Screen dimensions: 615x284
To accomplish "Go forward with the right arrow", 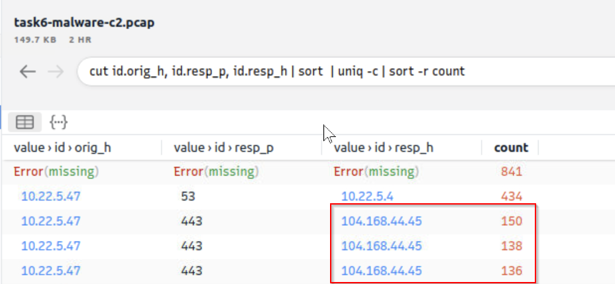I will (55, 71).
